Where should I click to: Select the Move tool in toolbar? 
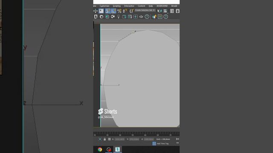pyautogui.click(x=96, y=11)
